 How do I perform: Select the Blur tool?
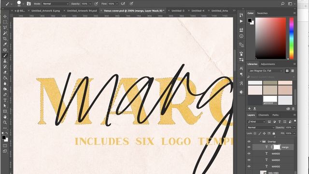[x=5, y=84]
